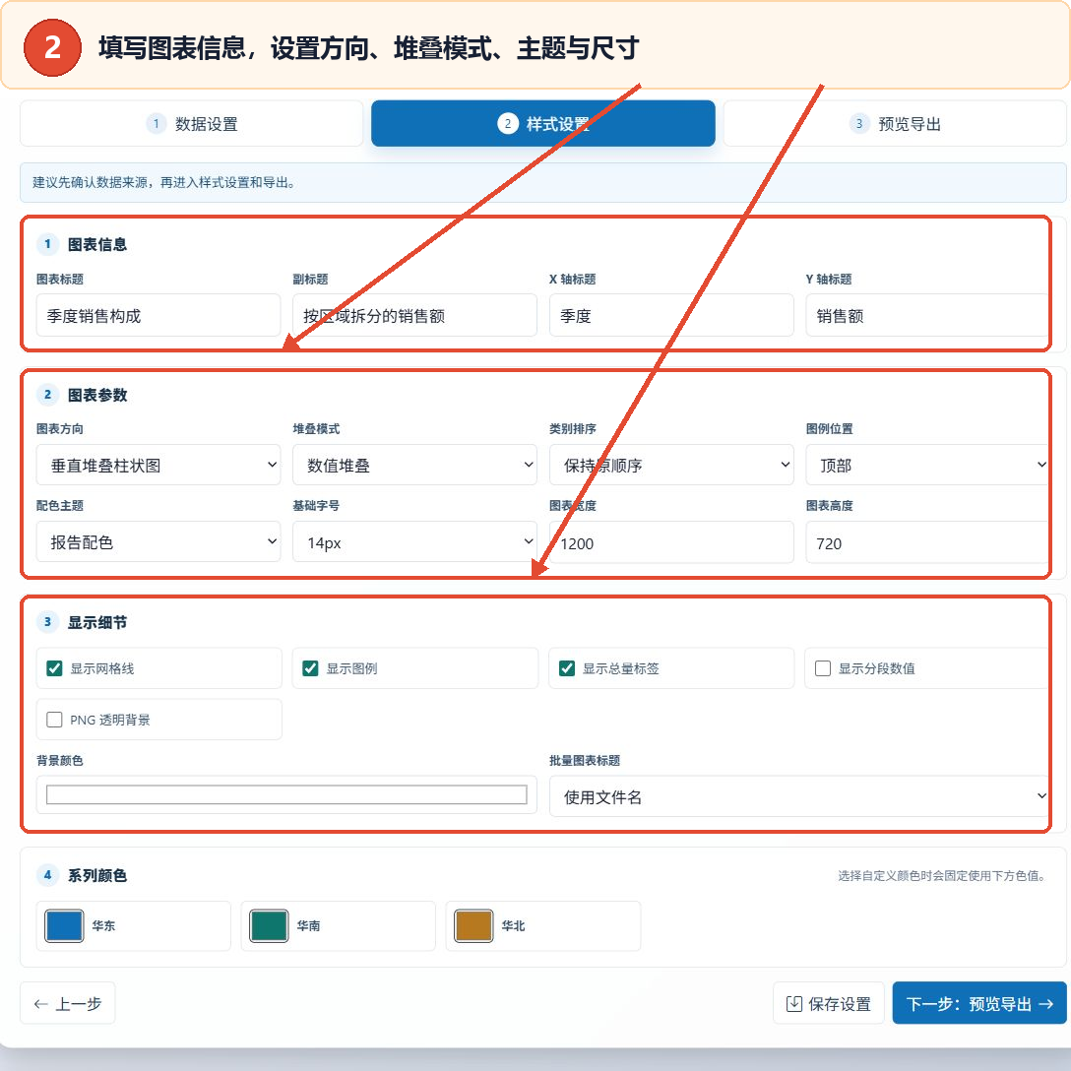The height and width of the screenshot is (1071, 1071).
Task: Change the 华北 series color swatch
Action: pyautogui.click(x=473, y=925)
